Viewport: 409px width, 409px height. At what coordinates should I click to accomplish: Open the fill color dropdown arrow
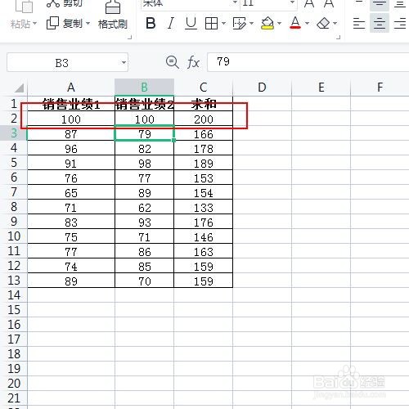click(x=279, y=24)
